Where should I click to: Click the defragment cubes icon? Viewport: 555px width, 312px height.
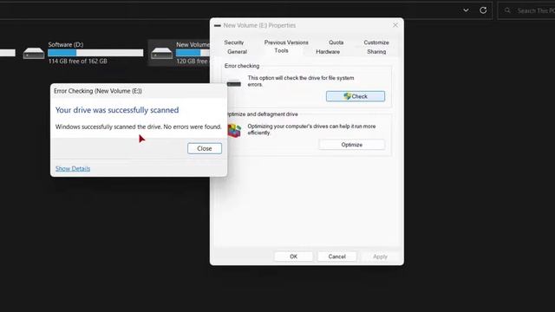pyautogui.click(x=234, y=131)
